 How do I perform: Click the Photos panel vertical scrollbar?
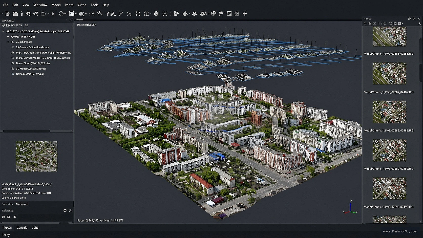(x=421, y=61)
